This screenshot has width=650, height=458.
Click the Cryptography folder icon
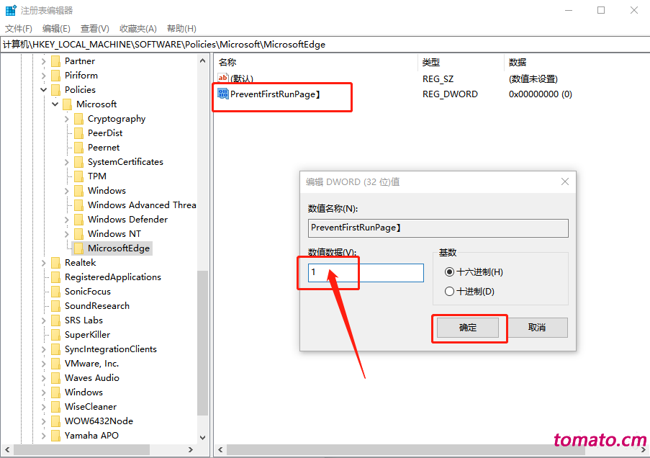pyautogui.click(x=78, y=119)
